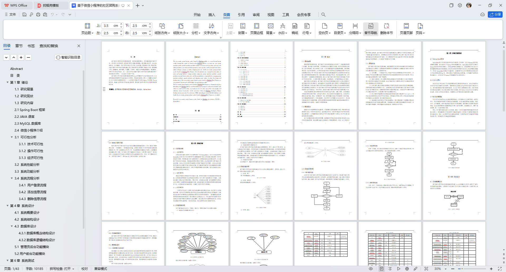Switch to the 书签 navigation tab

pyautogui.click(x=31, y=46)
